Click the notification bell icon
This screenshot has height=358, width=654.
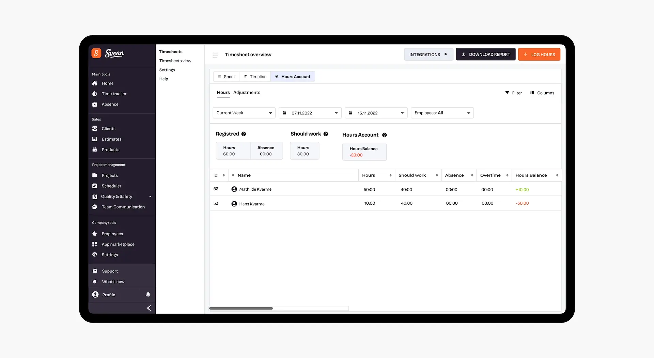[x=148, y=294]
